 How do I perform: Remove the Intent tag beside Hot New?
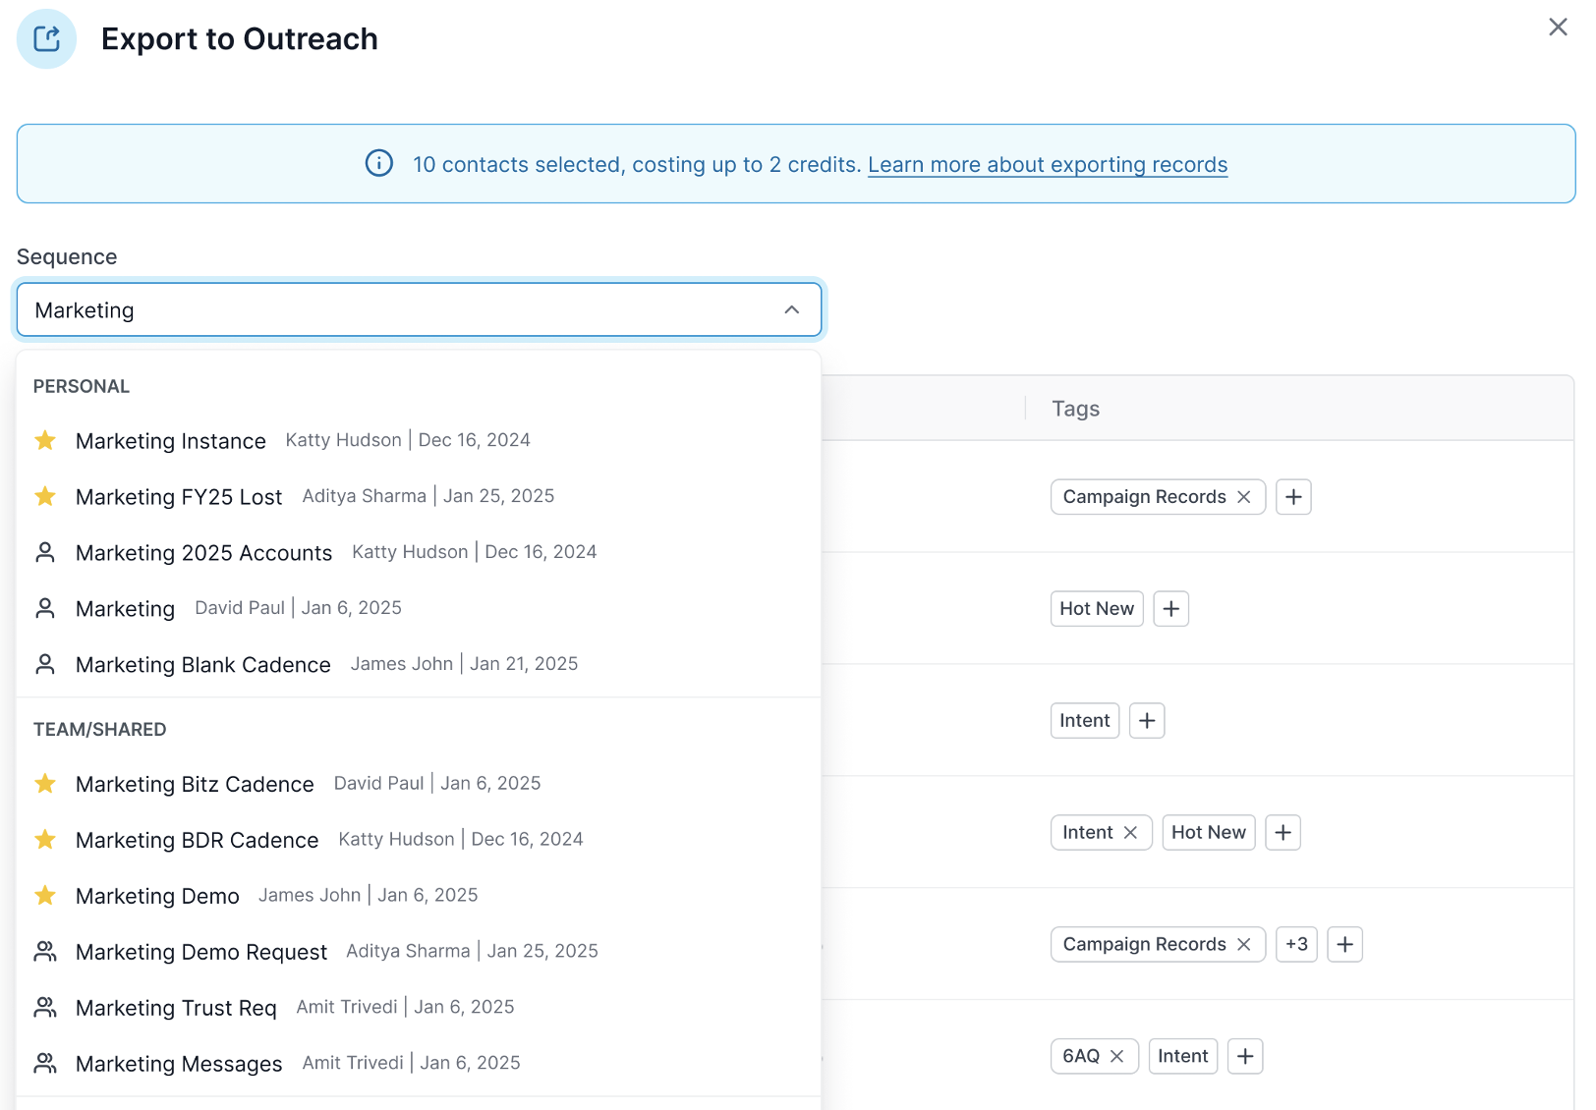tap(1130, 833)
